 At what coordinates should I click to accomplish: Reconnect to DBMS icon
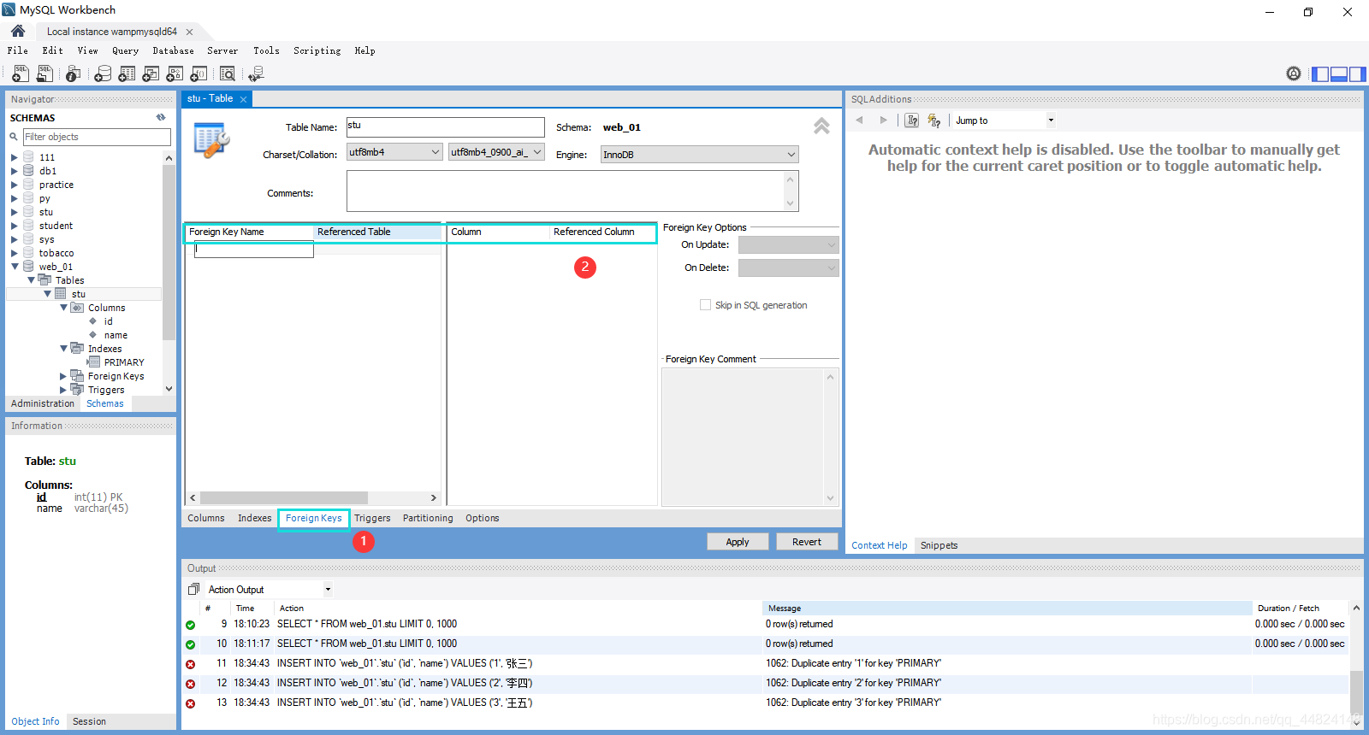click(x=256, y=74)
